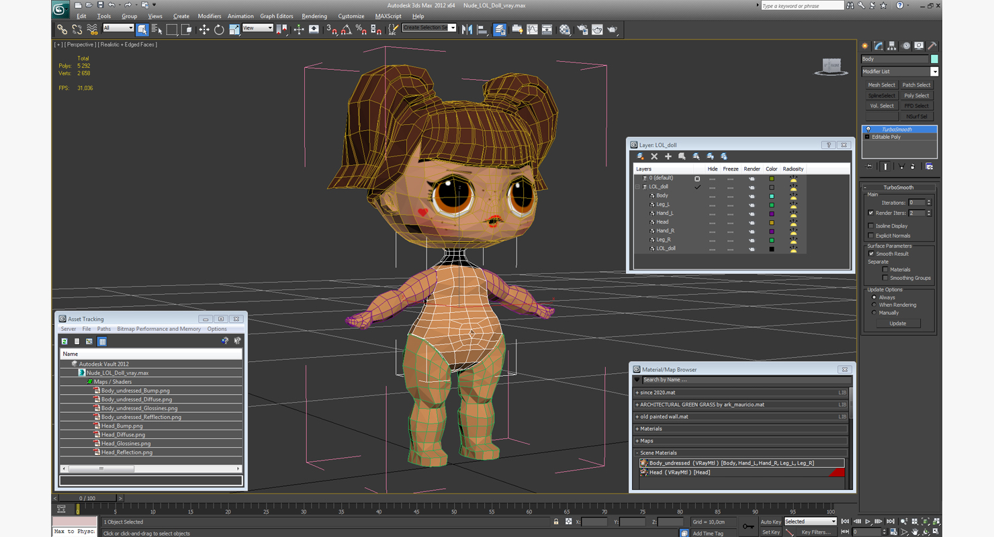The width and height of the screenshot is (994, 537).
Task: Toggle the Percent Snap icon
Action: click(361, 30)
